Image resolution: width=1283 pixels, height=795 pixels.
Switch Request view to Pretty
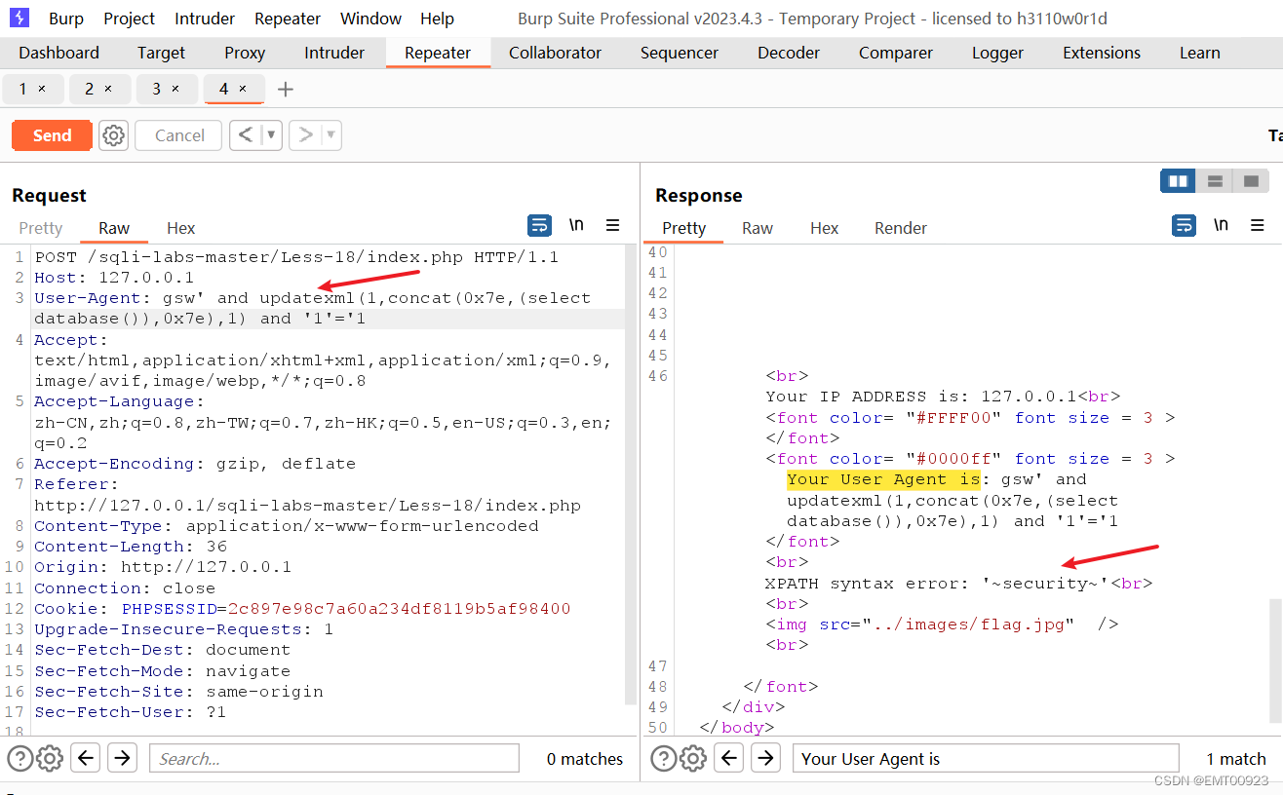(x=41, y=228)
